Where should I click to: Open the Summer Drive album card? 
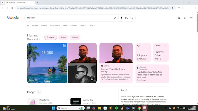pyautogui.click(x=161, y=52)
